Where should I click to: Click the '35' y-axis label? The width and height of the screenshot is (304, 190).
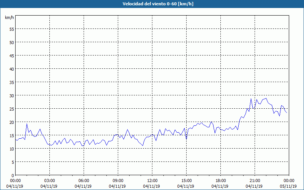click(12, 82)
